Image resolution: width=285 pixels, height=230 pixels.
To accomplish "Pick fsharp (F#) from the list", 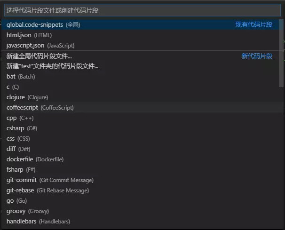I will (21, 170).
